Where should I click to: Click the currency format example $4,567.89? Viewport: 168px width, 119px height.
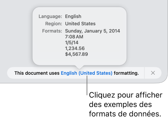[77, 54]
